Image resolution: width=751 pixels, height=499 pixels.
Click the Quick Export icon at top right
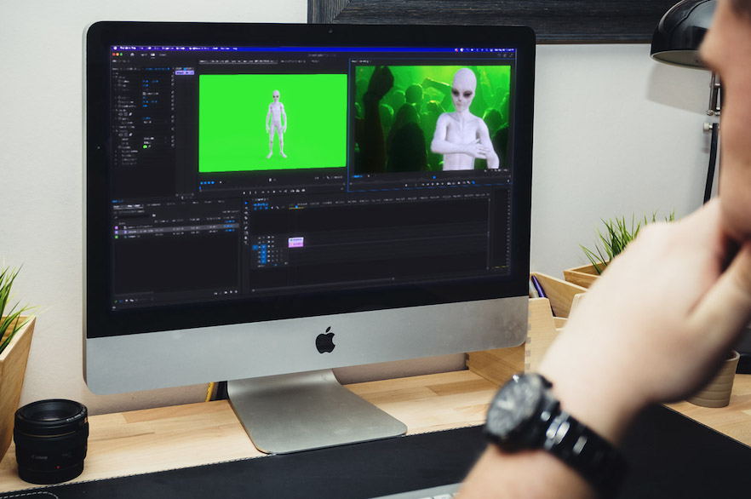pyautogui.click(x=505, y=55)
